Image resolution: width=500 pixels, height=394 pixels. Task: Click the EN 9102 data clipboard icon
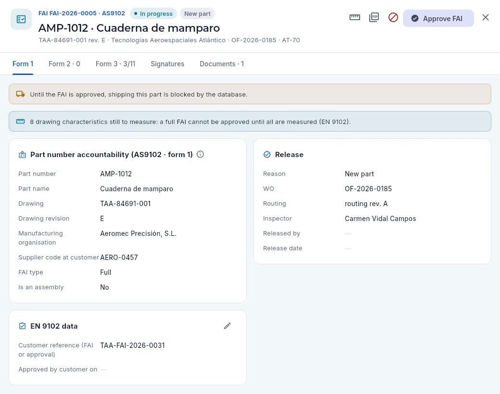click(x=22, y=326)
